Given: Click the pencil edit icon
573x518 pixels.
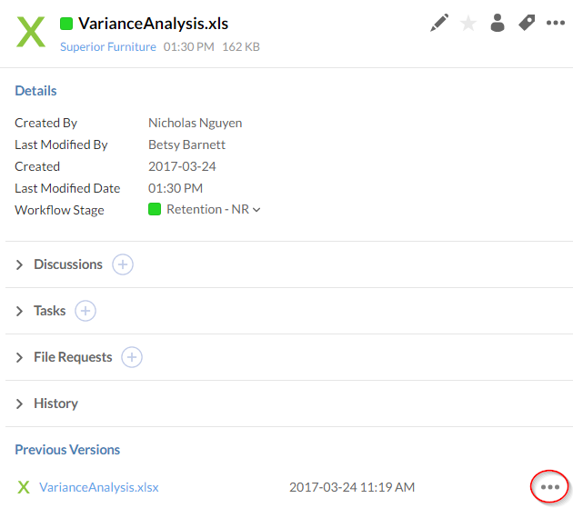Looking at the screenshot, I should click(439, 24).
